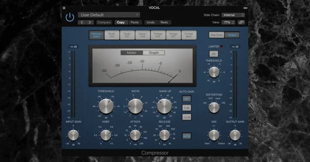The height and width of the screenshot is (162, 310).
Task: Click the Ratio knob
Action: click(x=135, y=106)
